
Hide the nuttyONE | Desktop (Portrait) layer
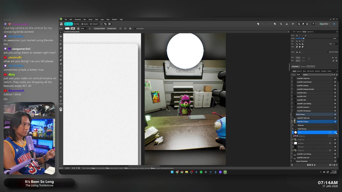[x=335, y=89]
